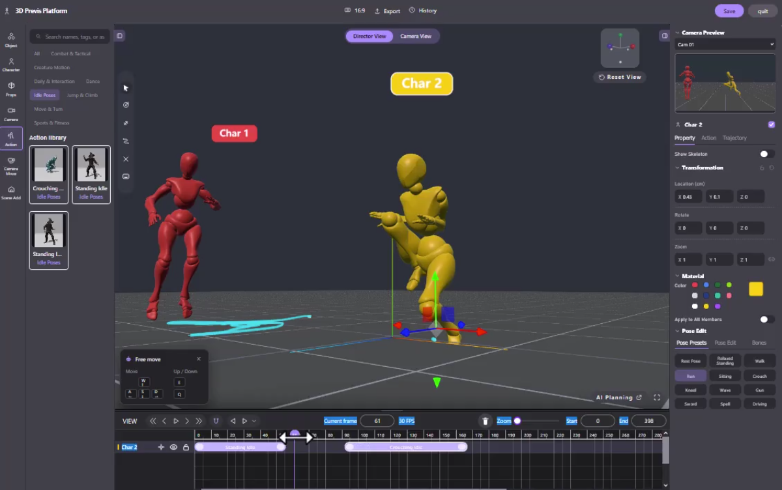Step back one frame
The width and height of the screenshot is (782, 490).
(164, 421)
